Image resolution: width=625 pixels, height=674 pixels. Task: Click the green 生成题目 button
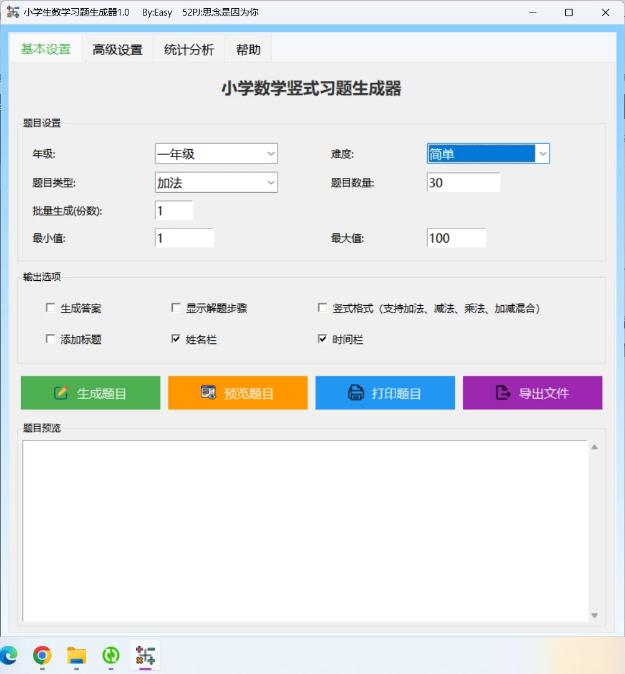(x=90, y=393)
